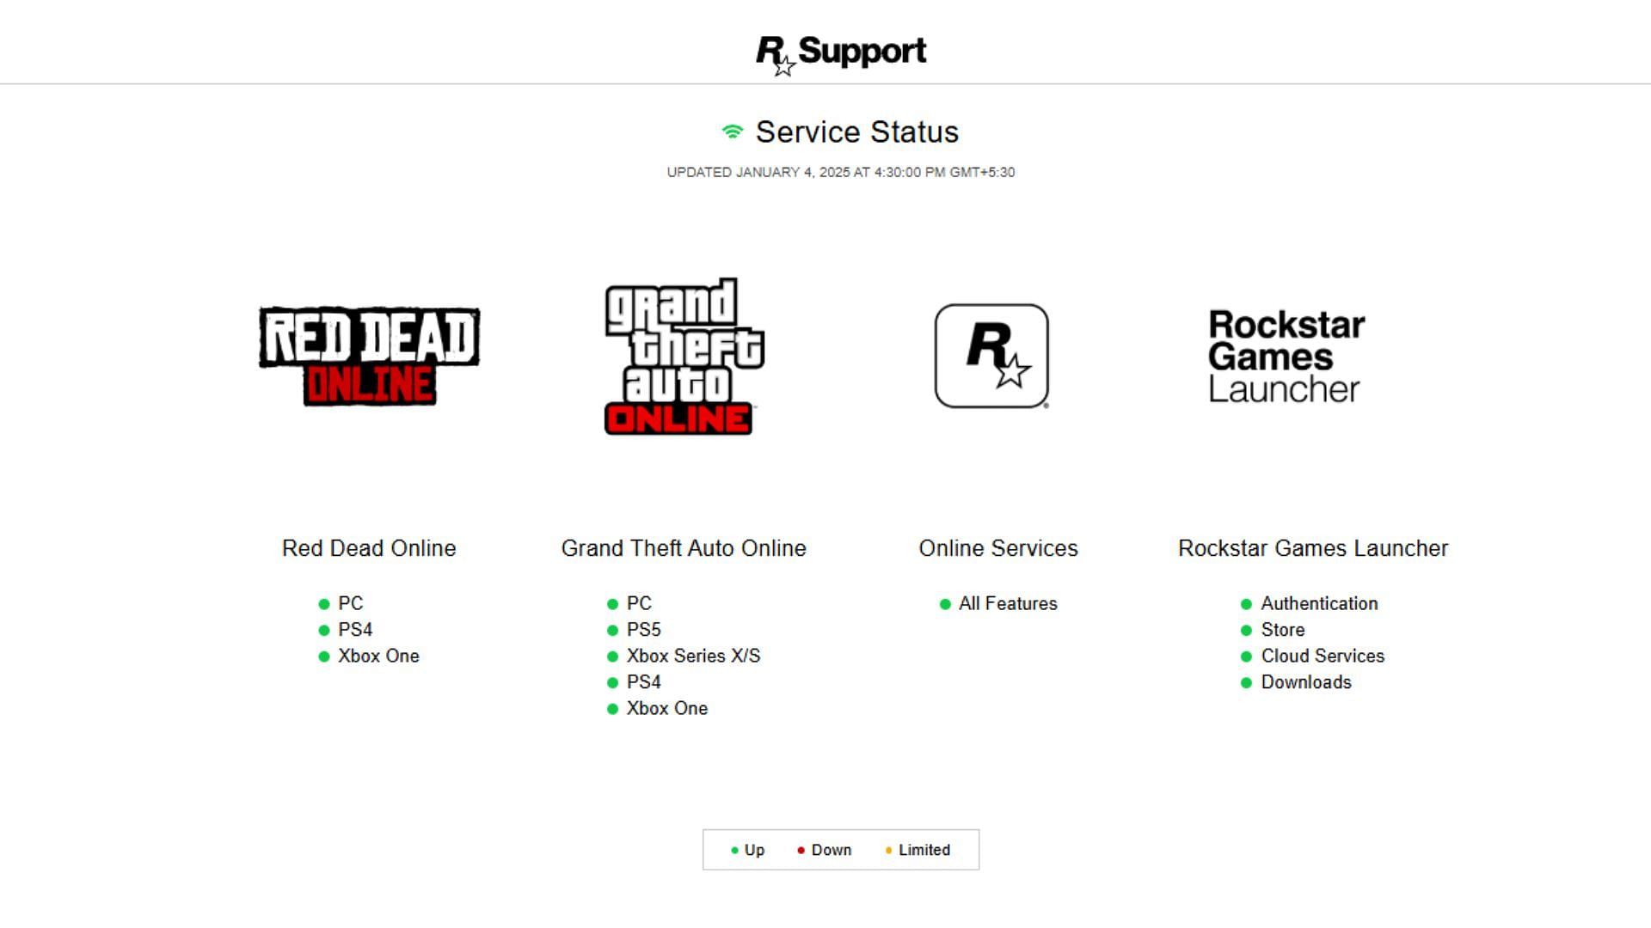Expand Grand Theft Auto Online PS5 status details
This screenshot has height=928, width=1651.
tap(643, 629)
